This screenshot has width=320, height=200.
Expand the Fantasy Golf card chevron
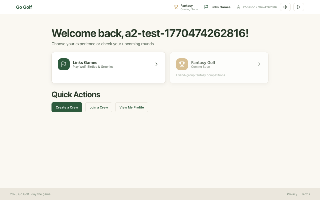[259, 64]
